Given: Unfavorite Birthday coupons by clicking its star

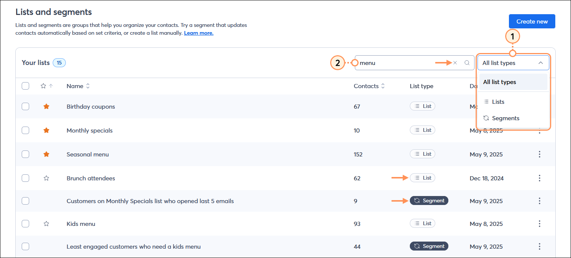Looking at the screenshot, I should pos(46,106).
